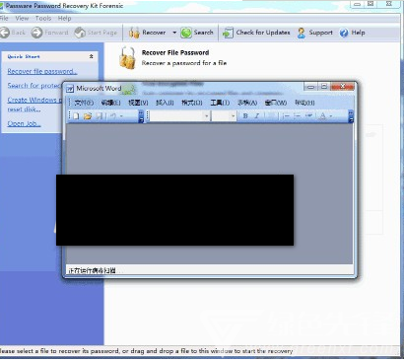Click the indent icon in Word toolbar
The width and height of the screenshot is (404, 362).
308,115
